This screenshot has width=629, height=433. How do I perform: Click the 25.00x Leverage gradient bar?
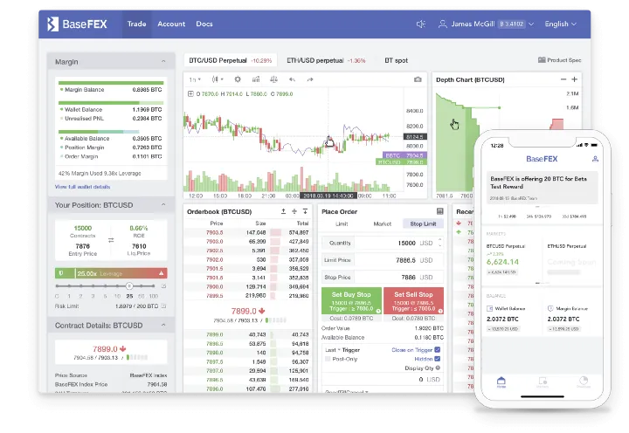(111, 273)
